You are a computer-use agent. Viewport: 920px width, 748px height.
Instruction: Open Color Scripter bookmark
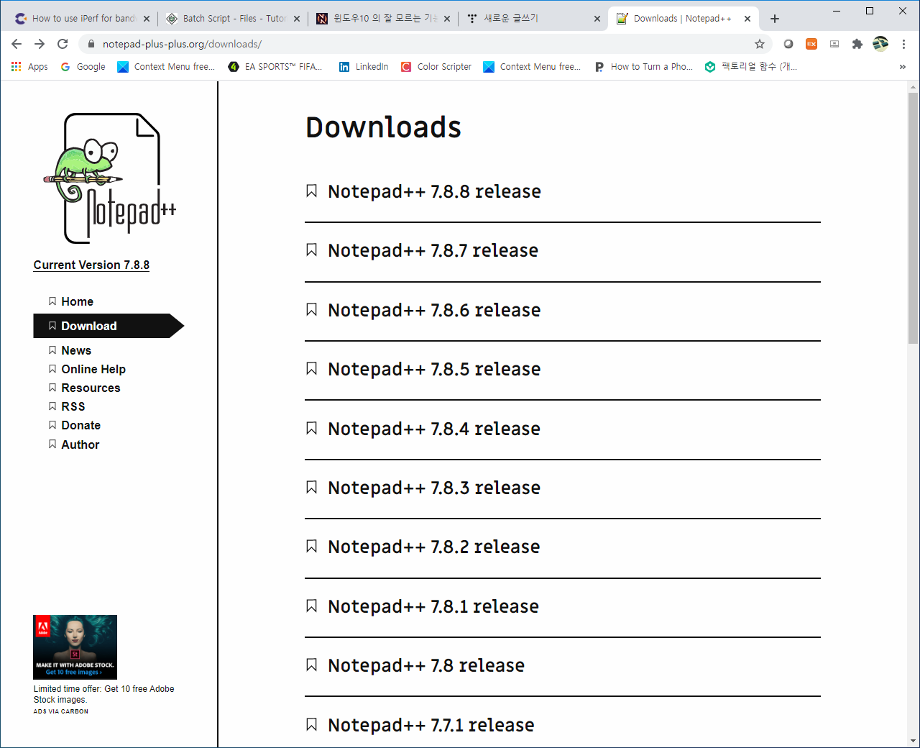pyautogui.click(x=436, y=67)
